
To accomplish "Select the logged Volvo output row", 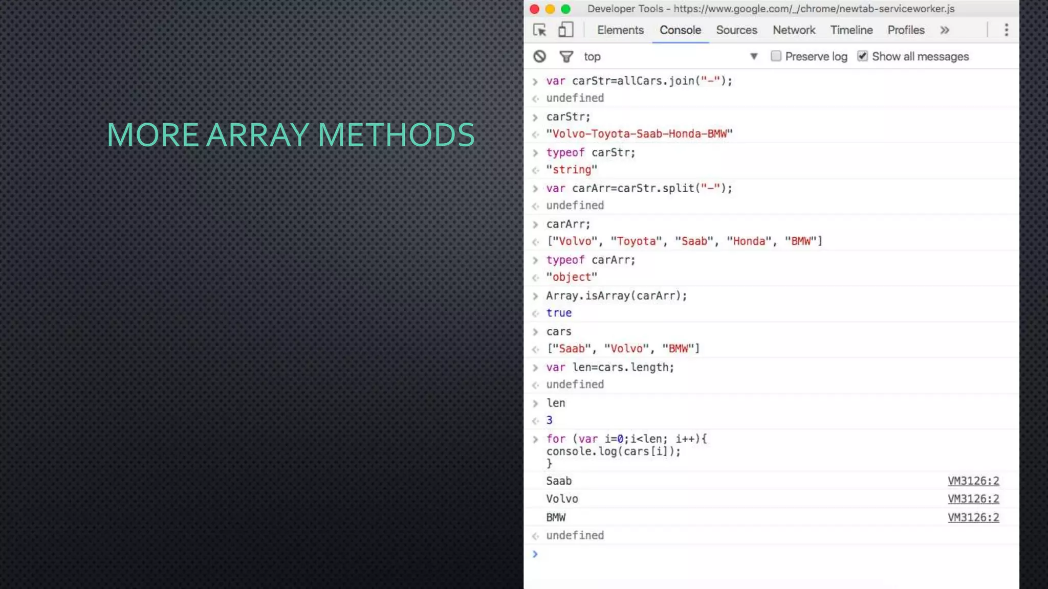I will point(771,499).
